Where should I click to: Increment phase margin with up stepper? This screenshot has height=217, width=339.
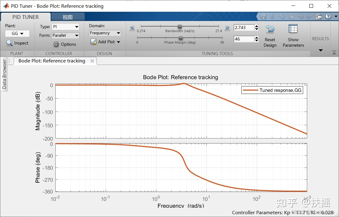click(256, 37)
